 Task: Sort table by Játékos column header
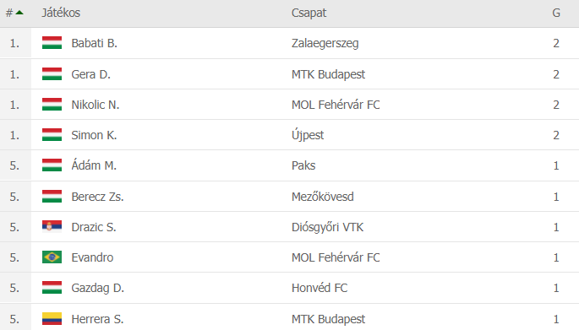[61, 13]
